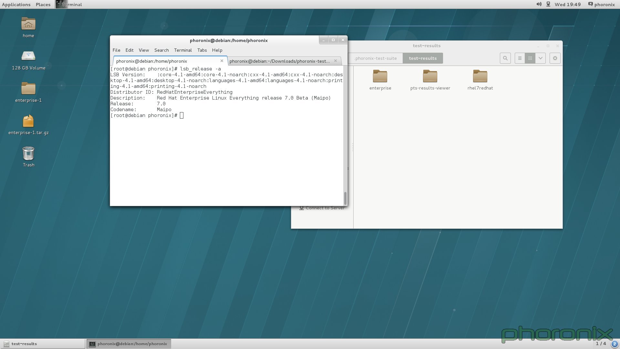Click the network icon in top panel
Viewport: 620px width, 349px height.
(548, 4)
